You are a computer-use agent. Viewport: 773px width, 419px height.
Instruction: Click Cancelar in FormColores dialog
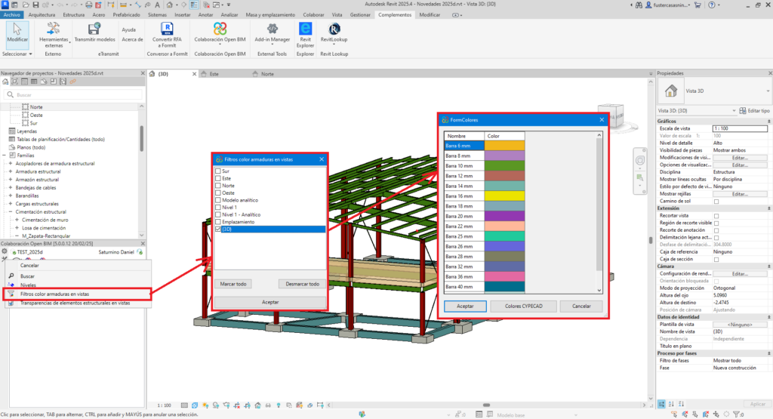581,306
